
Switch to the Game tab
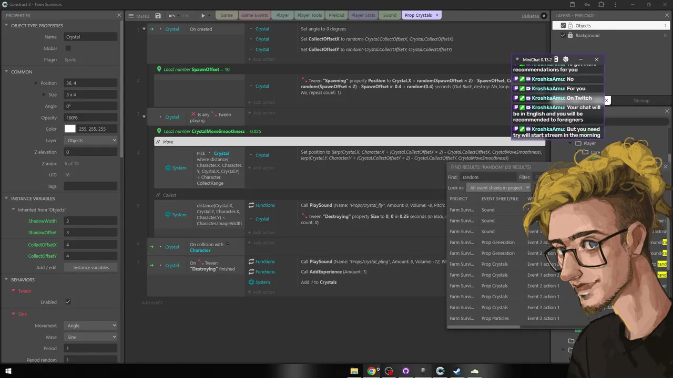point(227,15)
